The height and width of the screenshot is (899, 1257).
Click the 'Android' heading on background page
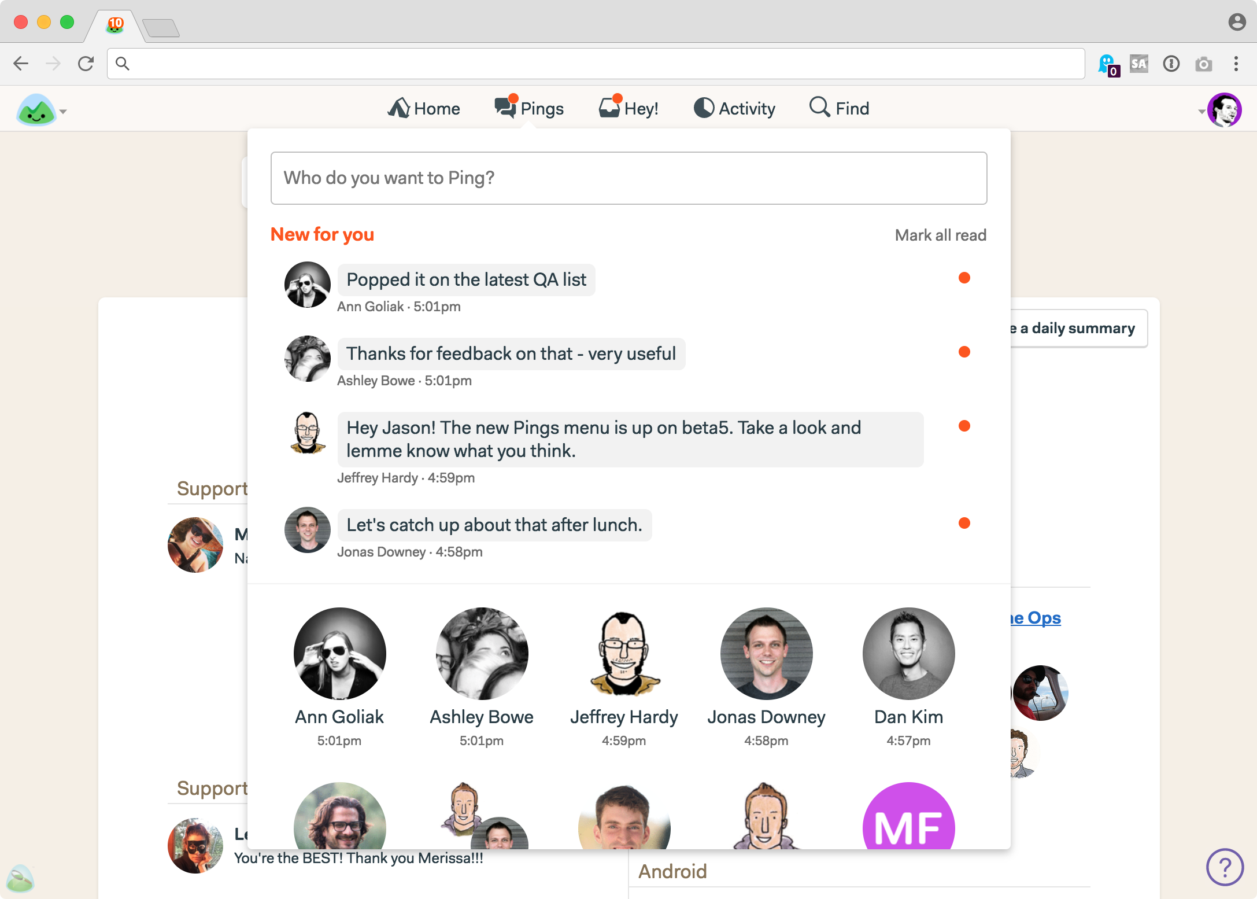click(x=672, y=871)
